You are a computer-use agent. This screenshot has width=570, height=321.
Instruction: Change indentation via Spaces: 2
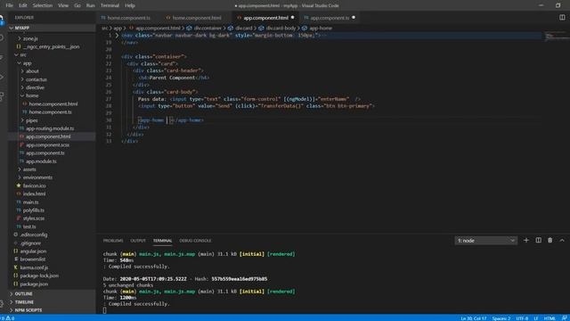[501, 318]
